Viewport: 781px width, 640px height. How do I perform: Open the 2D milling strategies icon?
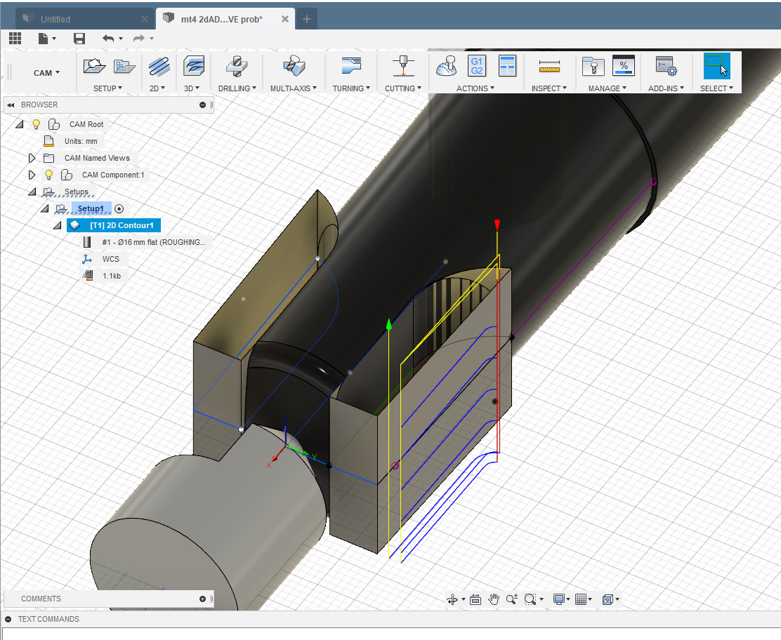(158, 67)
